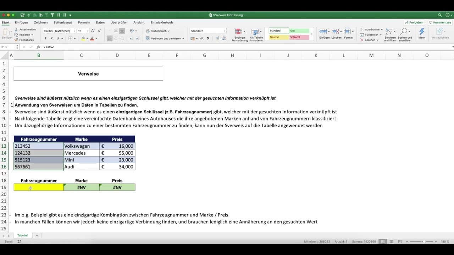Screen dimensions: 454x255
Task: Click the Kommentare button
Action: point(440,22)
